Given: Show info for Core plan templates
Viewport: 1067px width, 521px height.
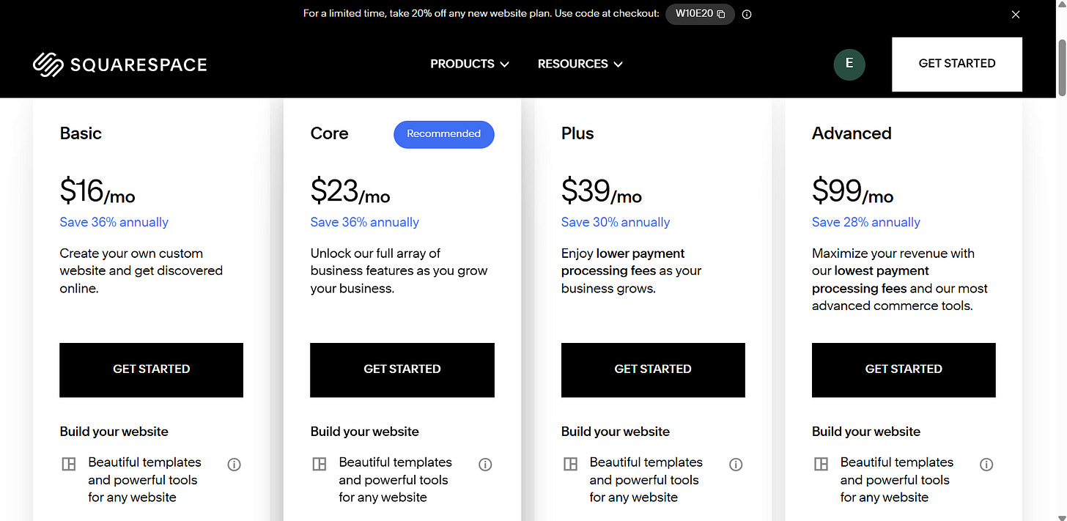Looking at the screenshot, I should [485, 464].
